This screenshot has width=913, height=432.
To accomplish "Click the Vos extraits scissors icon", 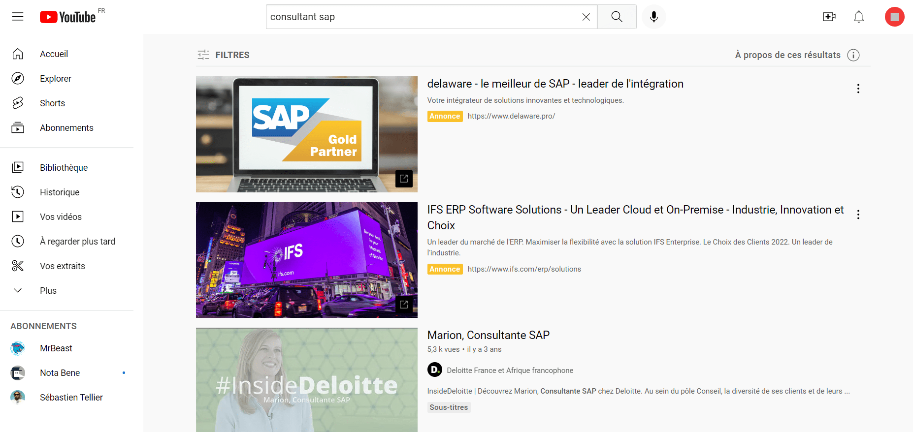I will click(x=18, y=266).
